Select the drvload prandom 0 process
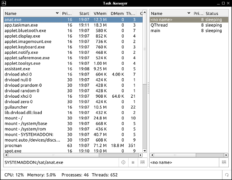232x180 pixels. 73,85
